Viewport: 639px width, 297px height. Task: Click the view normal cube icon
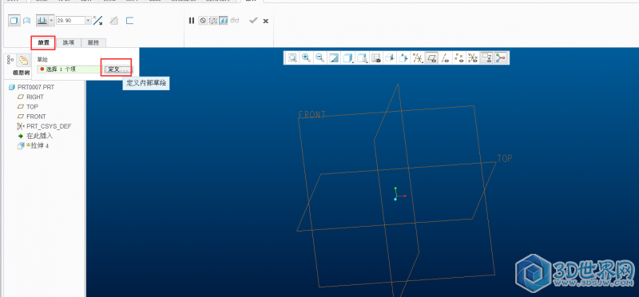click(x=390, y=57)
